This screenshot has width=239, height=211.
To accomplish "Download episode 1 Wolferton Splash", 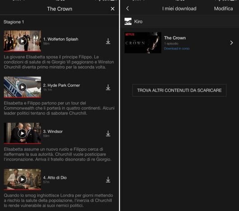I will click(x=108, y=41).
